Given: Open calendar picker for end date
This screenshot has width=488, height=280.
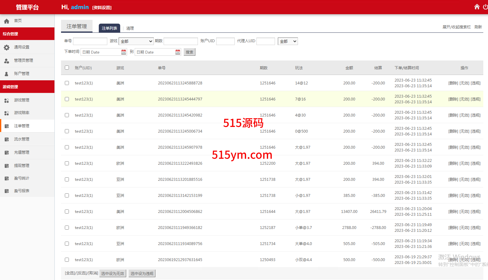Looking at the screenshot, I should coord(178,52).
